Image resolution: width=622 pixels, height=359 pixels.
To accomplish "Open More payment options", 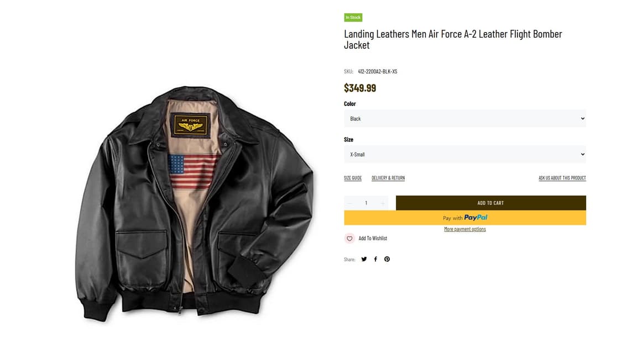I will point(465,229).
